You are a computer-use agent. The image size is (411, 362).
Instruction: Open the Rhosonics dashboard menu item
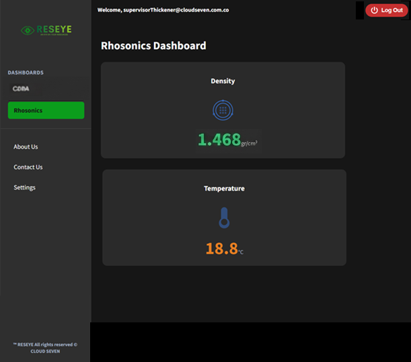tap(46, 110)
